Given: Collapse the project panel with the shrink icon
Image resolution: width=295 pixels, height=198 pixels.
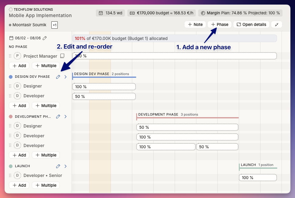Looking at the screenshot, I should [x=277, y=25].
